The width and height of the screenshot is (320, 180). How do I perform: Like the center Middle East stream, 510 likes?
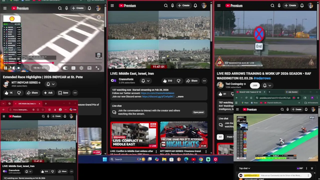point(167,81)
